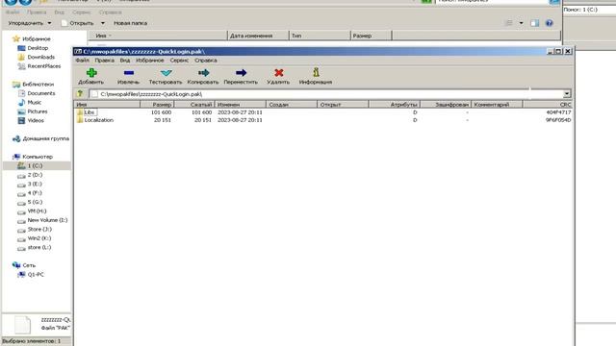Click the Test (Тестировать) checkmark icon

(x=166, y=73)
